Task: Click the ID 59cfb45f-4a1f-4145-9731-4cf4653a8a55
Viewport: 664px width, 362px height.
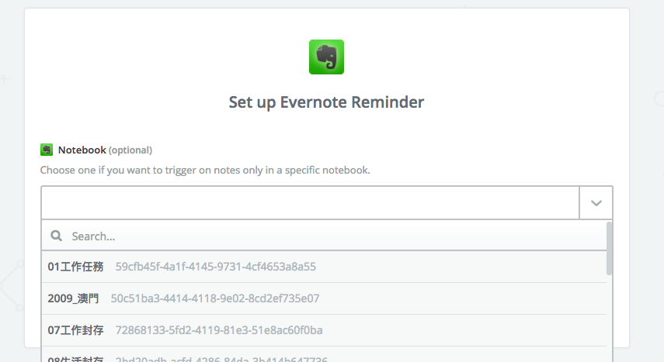Action: coord(216,267)
